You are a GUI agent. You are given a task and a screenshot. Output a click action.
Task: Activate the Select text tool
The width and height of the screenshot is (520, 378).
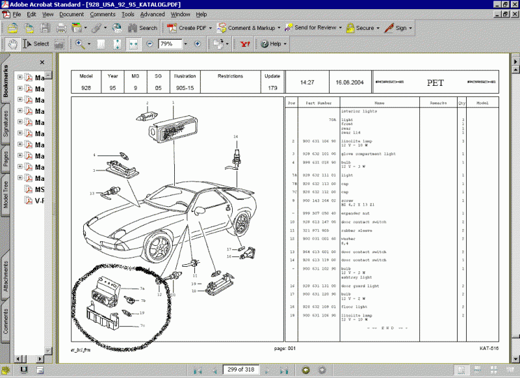pos(36,44)
